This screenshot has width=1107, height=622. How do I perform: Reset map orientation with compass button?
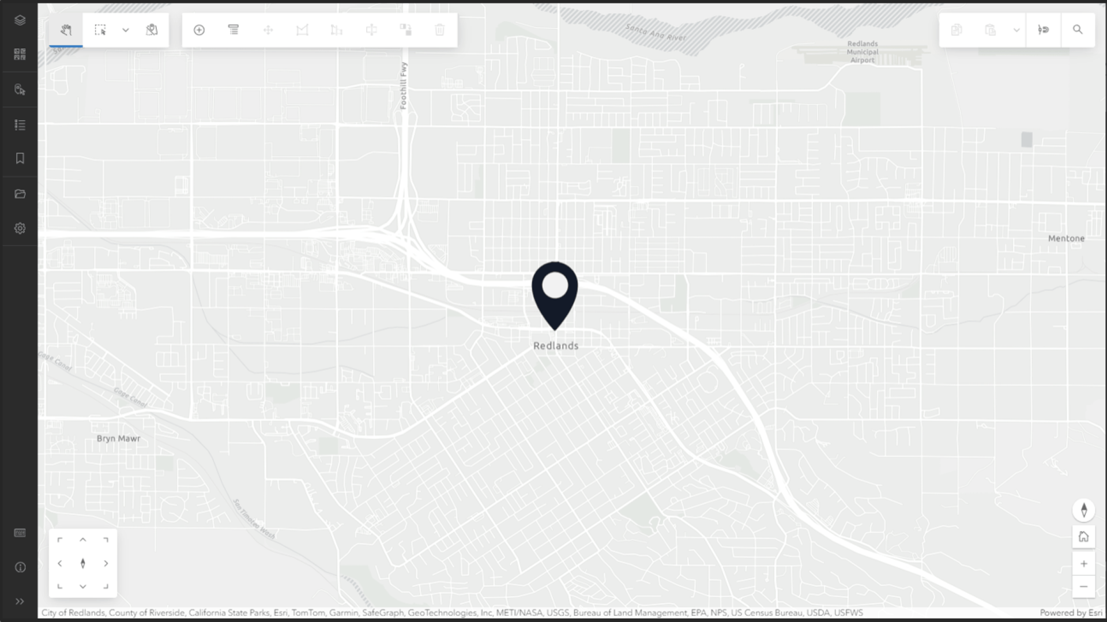pos(1084,510)
